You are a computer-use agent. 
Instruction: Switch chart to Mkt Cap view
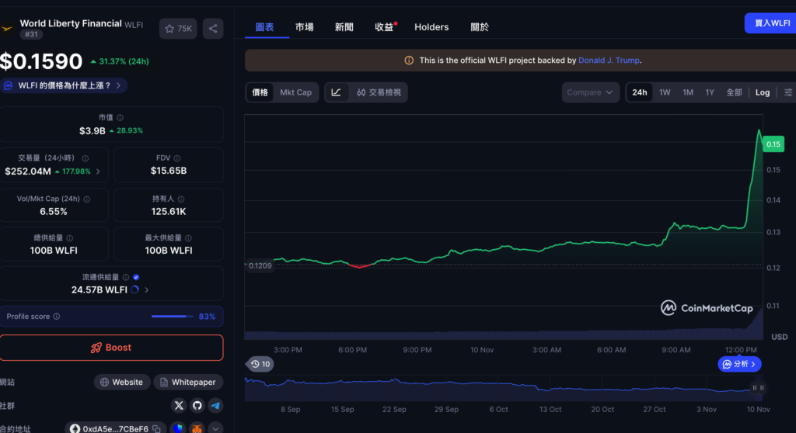(295, 92)
